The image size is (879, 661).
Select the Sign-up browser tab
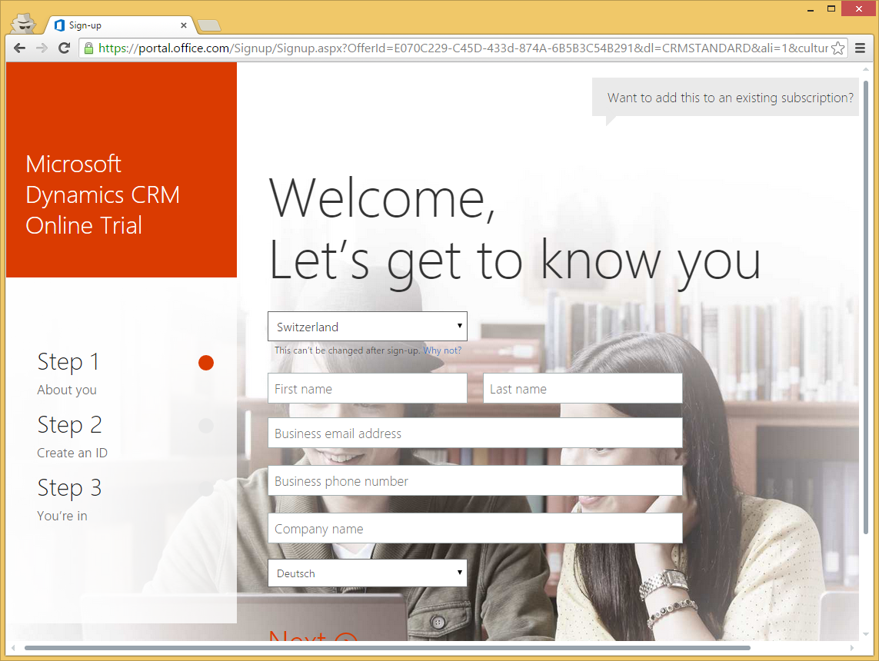coord(120,25)
